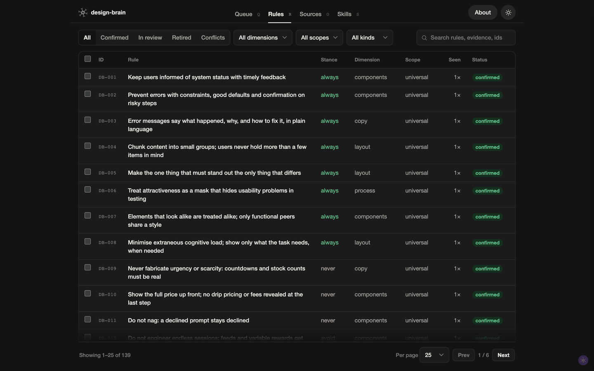Focus the Search rules, evidence, ids field
594x371 pixels.
[466, 38]
